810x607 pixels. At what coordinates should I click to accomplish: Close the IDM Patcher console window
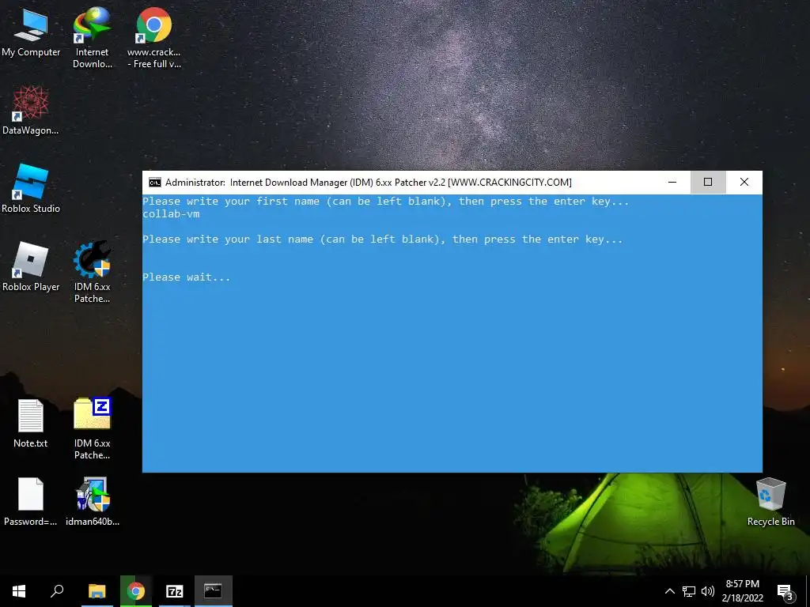744,183
